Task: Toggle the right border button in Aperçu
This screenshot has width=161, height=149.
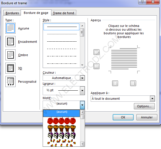Action: click(133, 83)
